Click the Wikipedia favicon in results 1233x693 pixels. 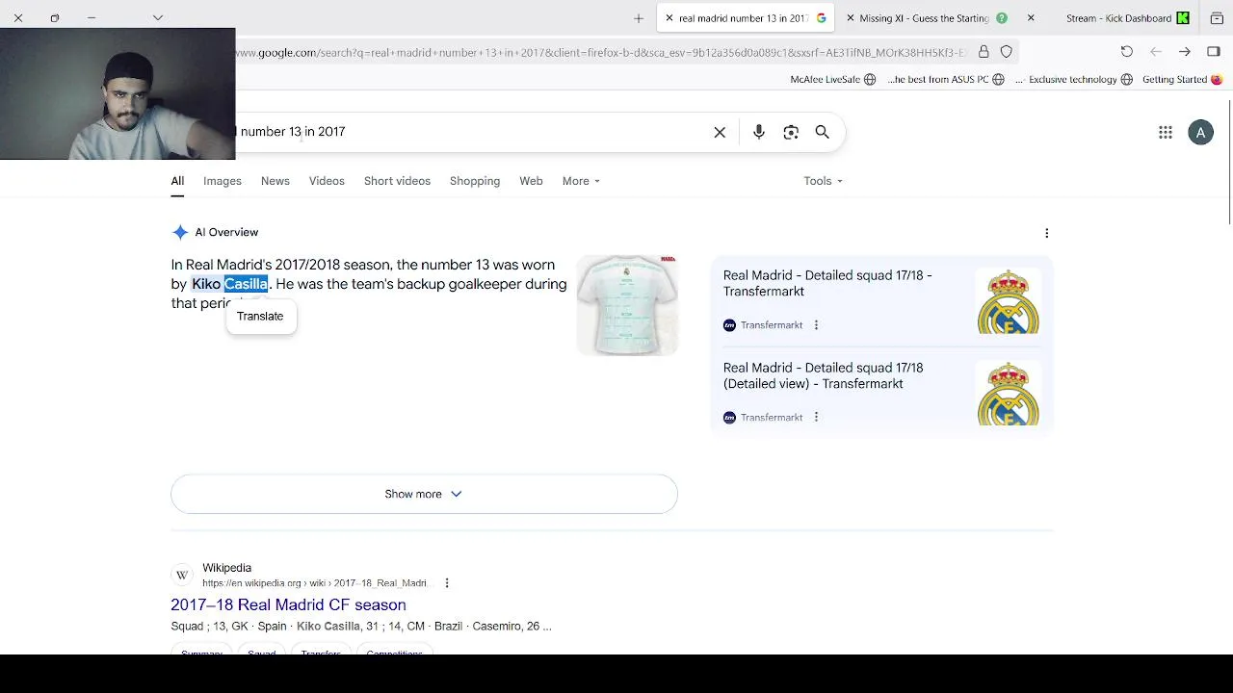coord(182,576)
